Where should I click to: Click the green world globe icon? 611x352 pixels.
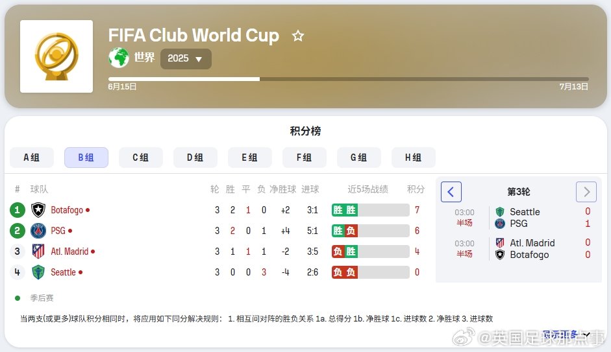[118, 58]
